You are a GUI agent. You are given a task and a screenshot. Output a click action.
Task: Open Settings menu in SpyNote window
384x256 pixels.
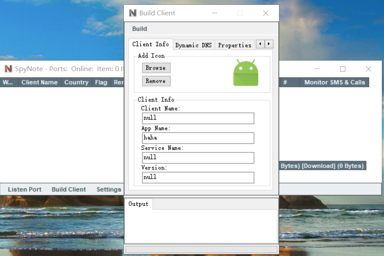[x=109, y=189]
